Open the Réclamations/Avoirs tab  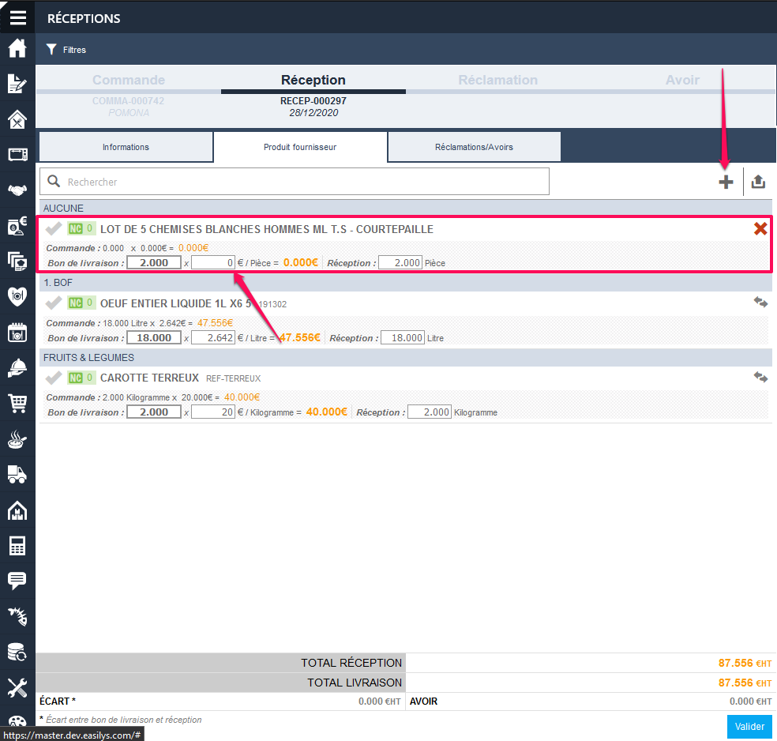click(474, 147)
